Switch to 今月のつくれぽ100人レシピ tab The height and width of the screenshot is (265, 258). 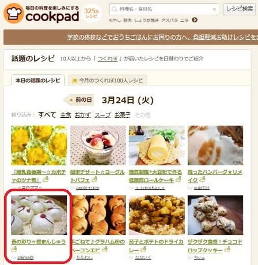108,81
